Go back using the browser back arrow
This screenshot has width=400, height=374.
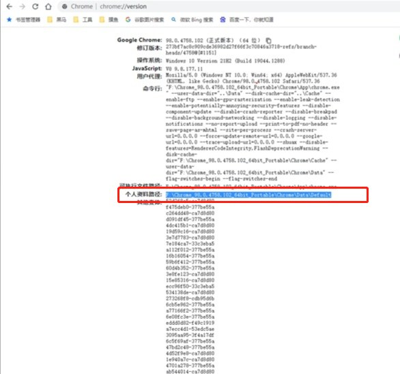[x=9, y=6]
